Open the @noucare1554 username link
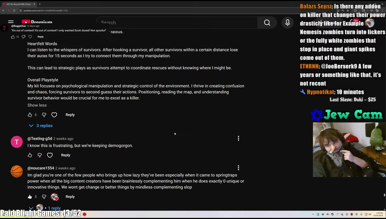 click(x=41, y=168)
